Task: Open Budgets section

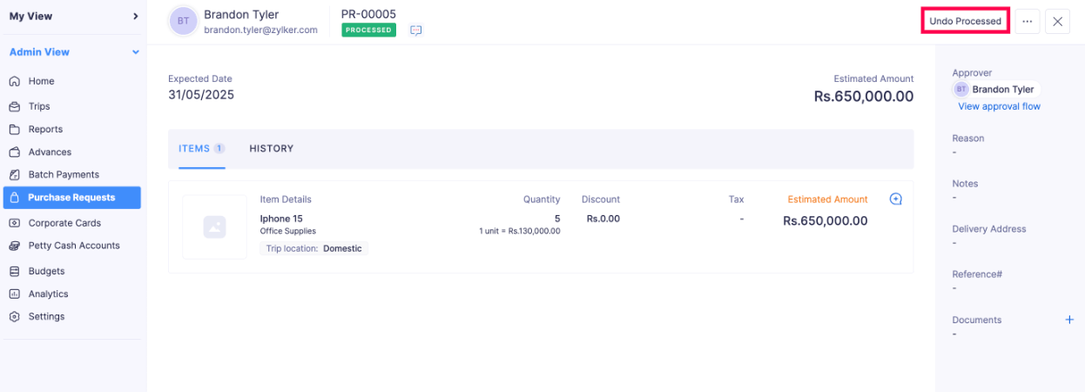Action: pos(46,271)
